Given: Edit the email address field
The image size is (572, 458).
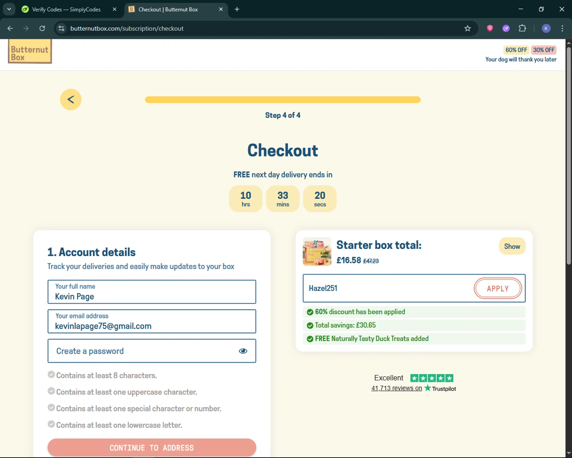Looking at the screenshot, I should pyautogui.click(x=152, y=321).
